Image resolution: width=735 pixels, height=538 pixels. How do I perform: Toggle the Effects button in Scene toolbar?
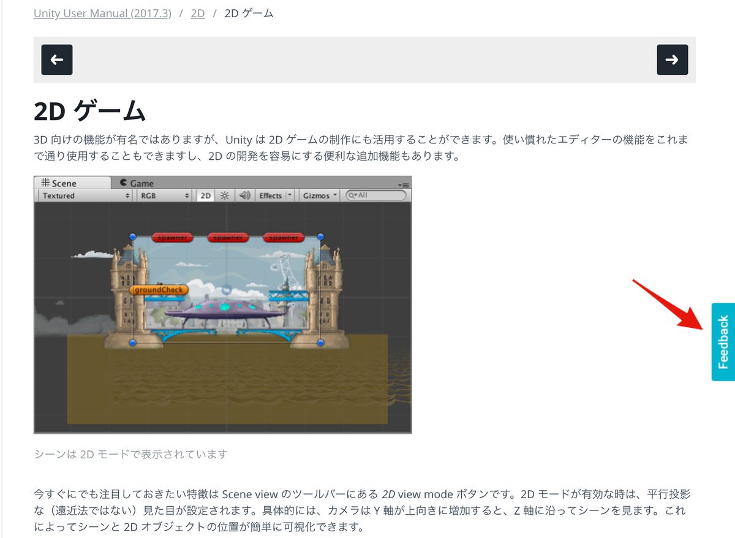pyautogui.click(x=270, y=195)
